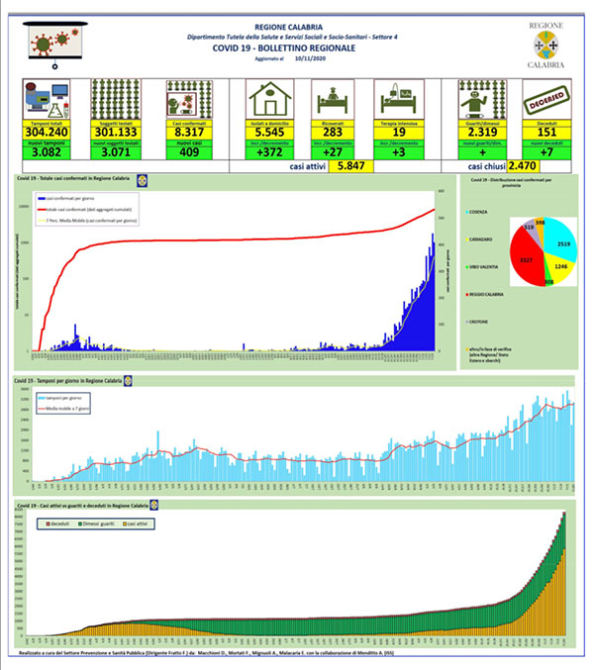Click the house isolation icon

(269, 99)
